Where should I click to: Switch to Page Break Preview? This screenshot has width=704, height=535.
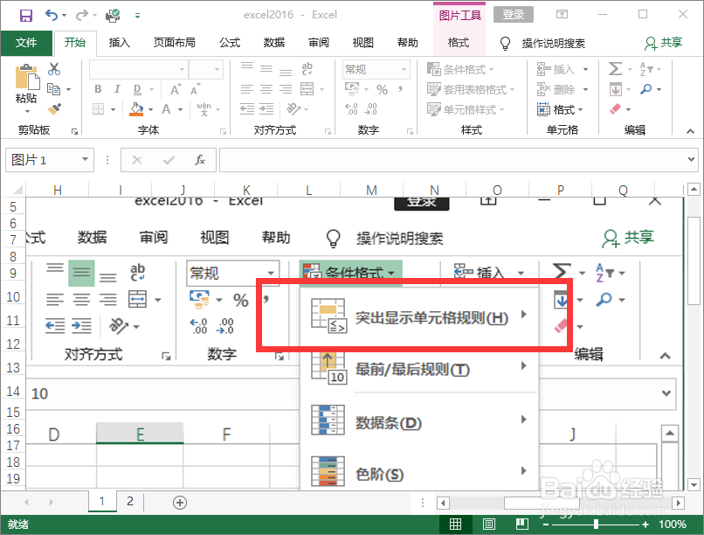(521, 525)
